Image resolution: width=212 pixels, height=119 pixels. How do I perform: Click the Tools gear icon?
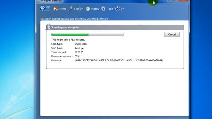pyautogui.click(x=103, y=9)
